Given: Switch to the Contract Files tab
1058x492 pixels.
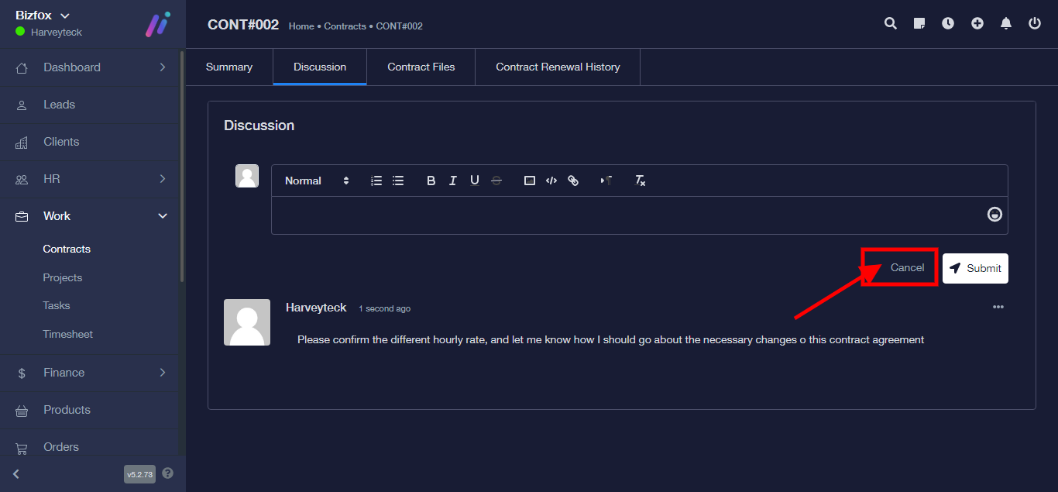Looking at the screenshot, I should click(x=421, y=67).
